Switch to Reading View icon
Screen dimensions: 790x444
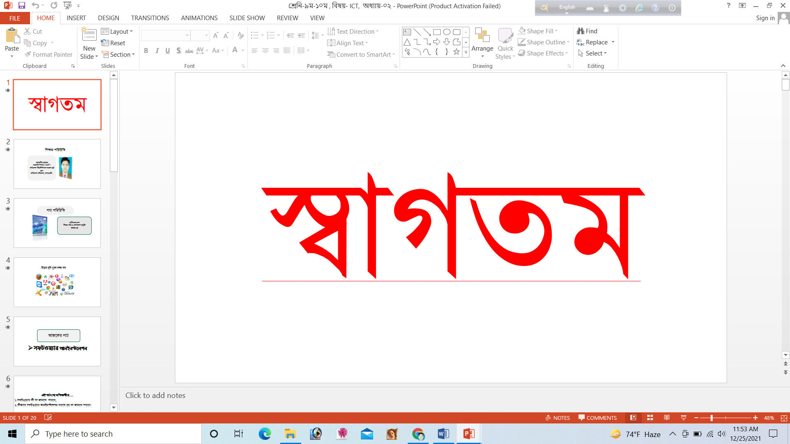click(x=667, y=418)
